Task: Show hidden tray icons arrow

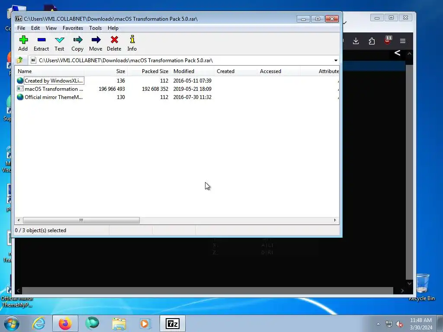Action: tap(378, 324)
